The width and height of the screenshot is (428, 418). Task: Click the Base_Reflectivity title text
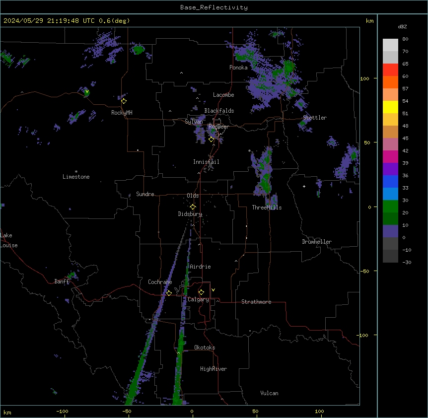point(214,7)
